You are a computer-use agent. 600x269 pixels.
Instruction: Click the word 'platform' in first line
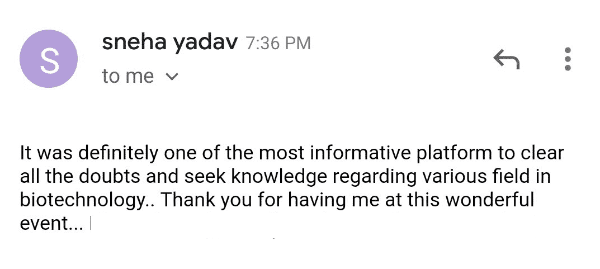point(454,154)
